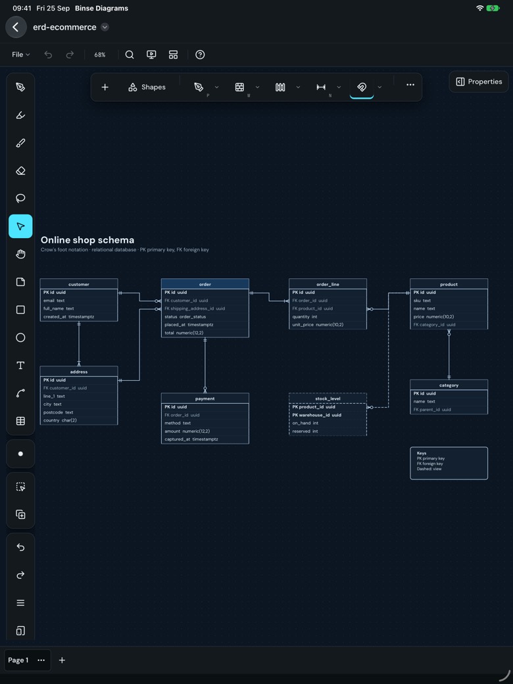Screen dimensions: 513x684
Task: Select the circle shape tool
Action: click(20, 337)
